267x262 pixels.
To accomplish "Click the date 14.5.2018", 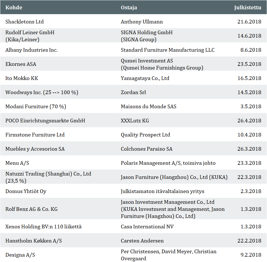I will point(249,92).
